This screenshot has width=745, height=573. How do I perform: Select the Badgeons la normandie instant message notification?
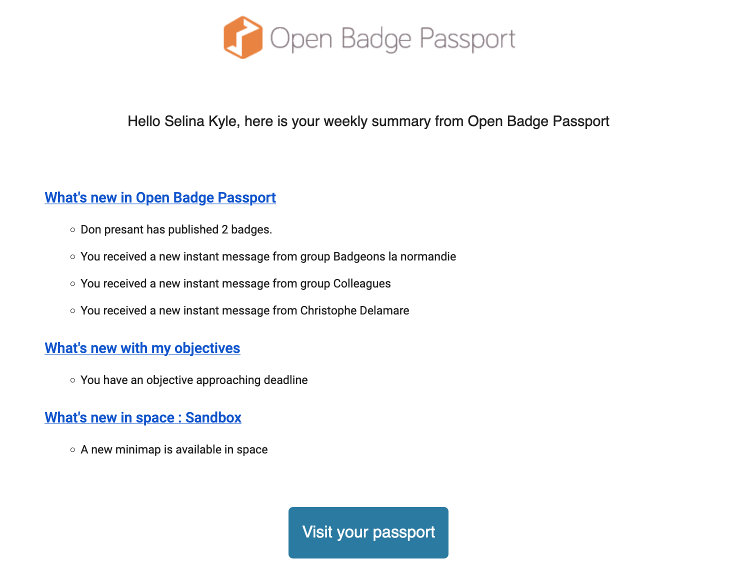(x=268, y=256)
